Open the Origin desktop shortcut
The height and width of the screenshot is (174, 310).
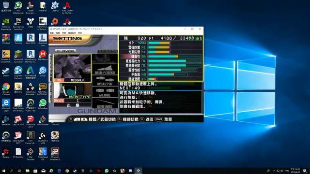[x=55, y=21]
